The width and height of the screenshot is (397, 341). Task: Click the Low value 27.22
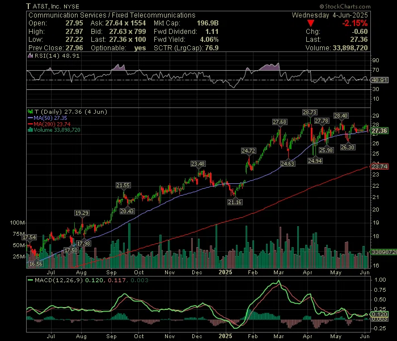click(74, 40)
